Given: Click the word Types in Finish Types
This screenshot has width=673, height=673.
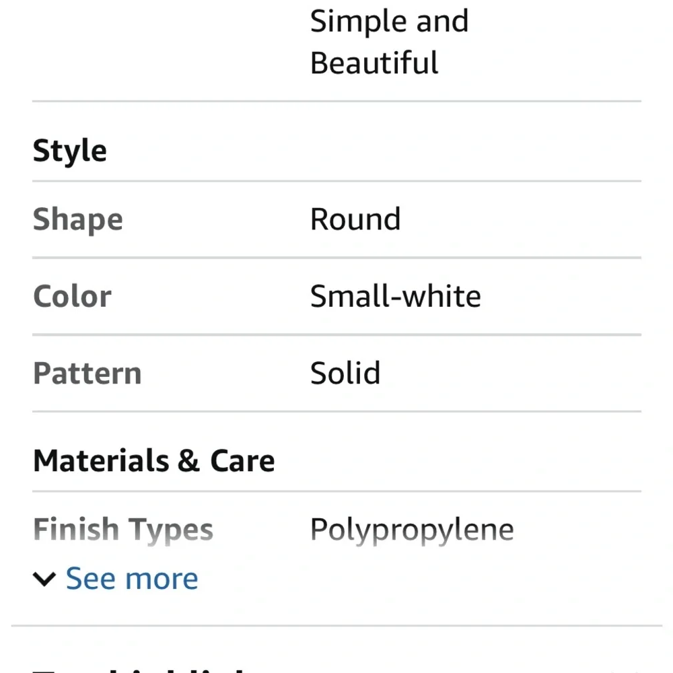Looking at the screenshot, I should pos(170,530).
